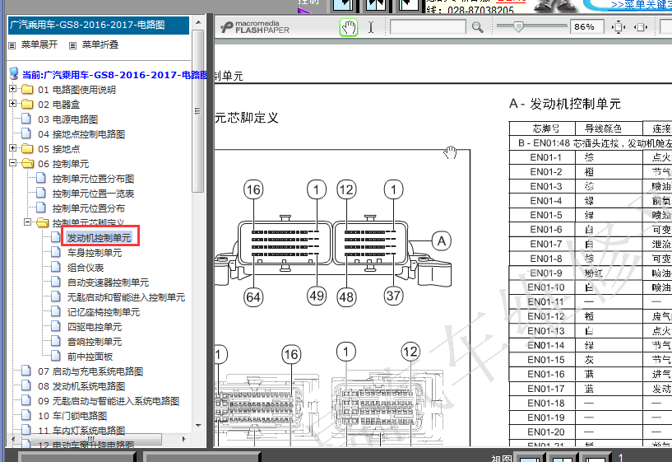The image size is (672, 462).
Task: Collapse the 06 控制单元 folder
Action: [x=13, y=163]
